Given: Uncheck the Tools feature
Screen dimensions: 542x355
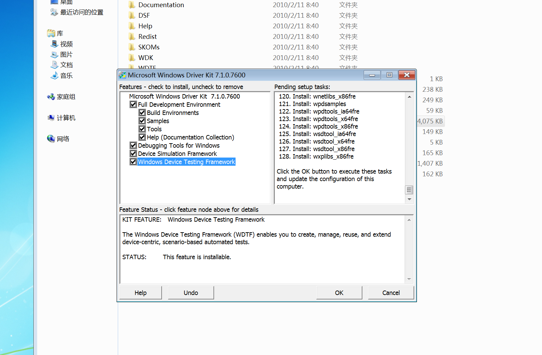Looking at the screenshot, I should [142, 129].
